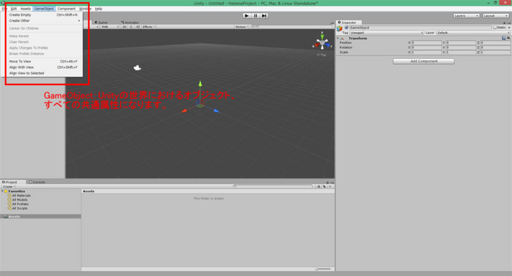Click the asset thumbnail size slider

coord(323,269)
